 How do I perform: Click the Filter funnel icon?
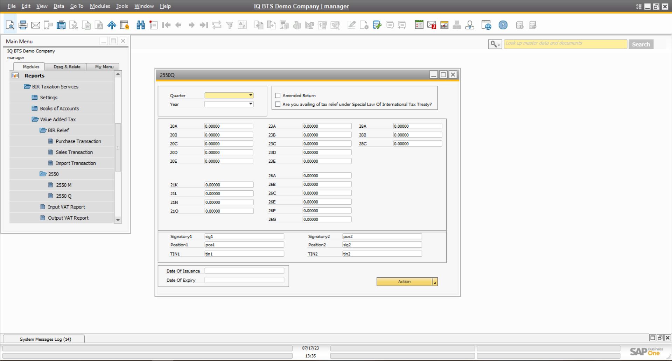(x=230, y=25)
